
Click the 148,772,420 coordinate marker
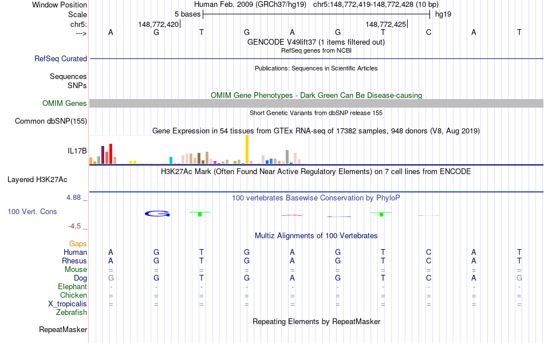pyautogui.click(x=158, y=24)
